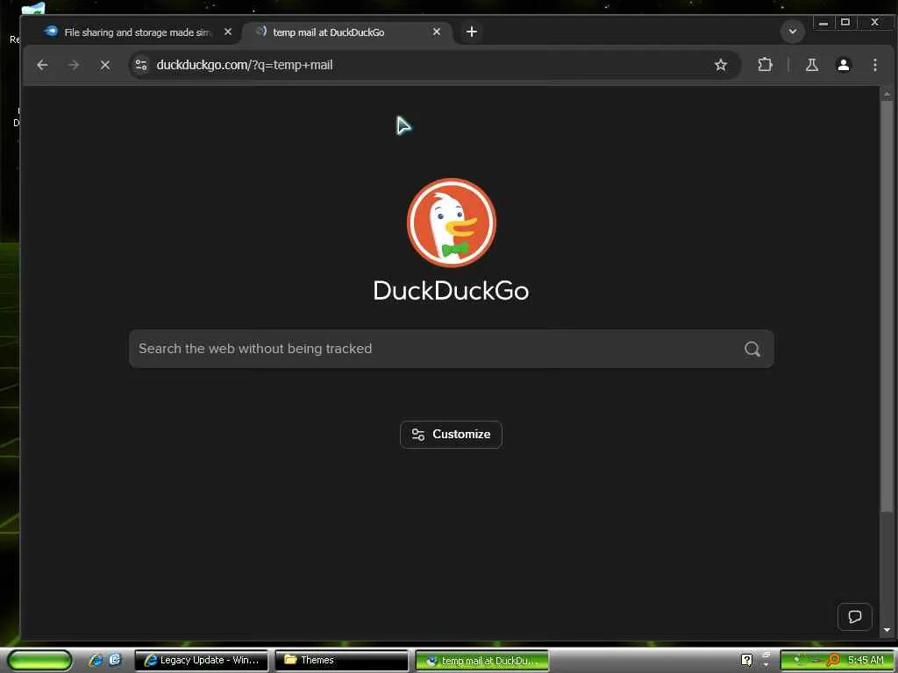Launch Internet Explorer from quick launch

coord(95,660)
